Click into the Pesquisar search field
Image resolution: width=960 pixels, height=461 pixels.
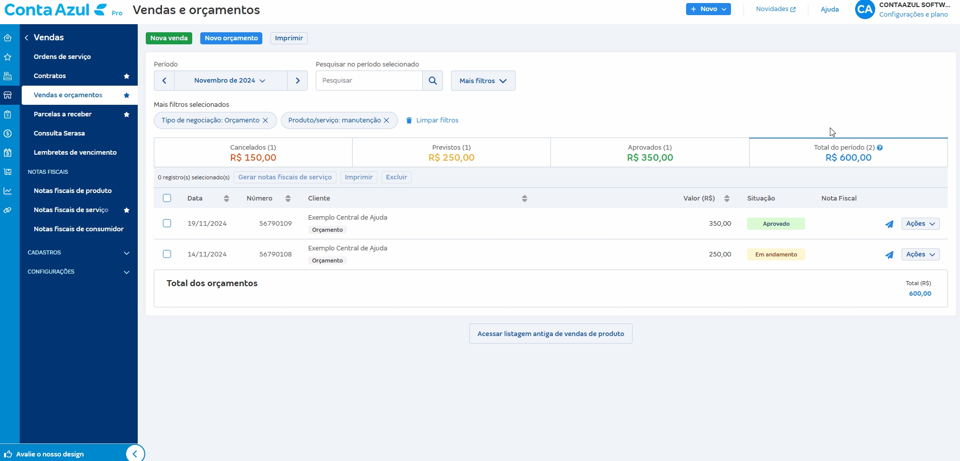369,81
